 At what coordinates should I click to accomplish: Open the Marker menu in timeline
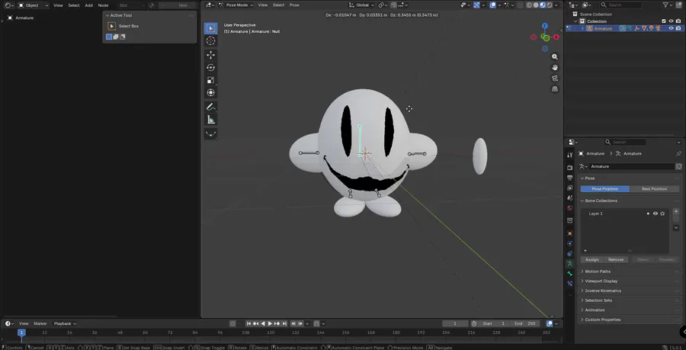pyautogui.click(x=40, y=323)
